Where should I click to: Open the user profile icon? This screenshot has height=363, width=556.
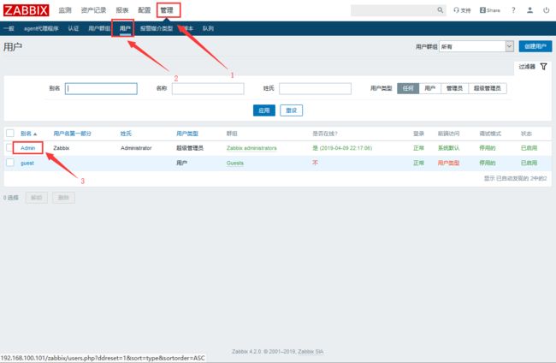click(x=529, y=10)
